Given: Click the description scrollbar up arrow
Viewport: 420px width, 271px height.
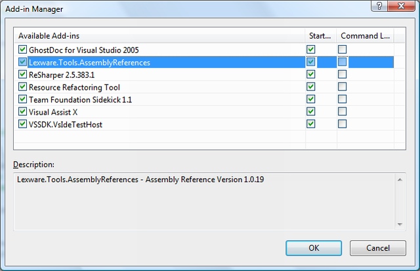Looking at the screenshot, I should tap(400, 179).
